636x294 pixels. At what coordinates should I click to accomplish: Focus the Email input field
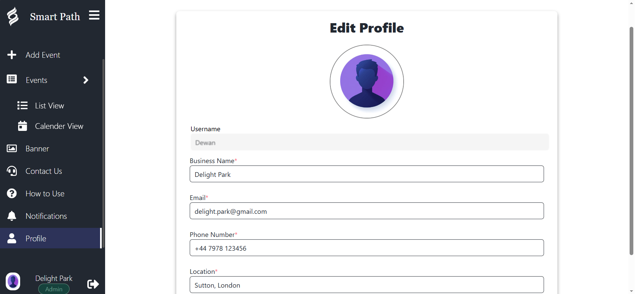[x=367, y=211]
